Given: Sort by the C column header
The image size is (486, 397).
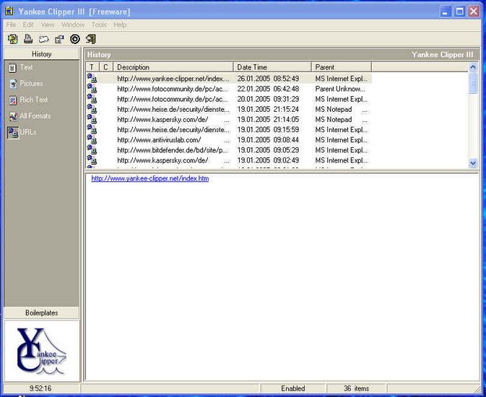Looking at the screenshot, I should pyautogui.click(x=106, y=67).
